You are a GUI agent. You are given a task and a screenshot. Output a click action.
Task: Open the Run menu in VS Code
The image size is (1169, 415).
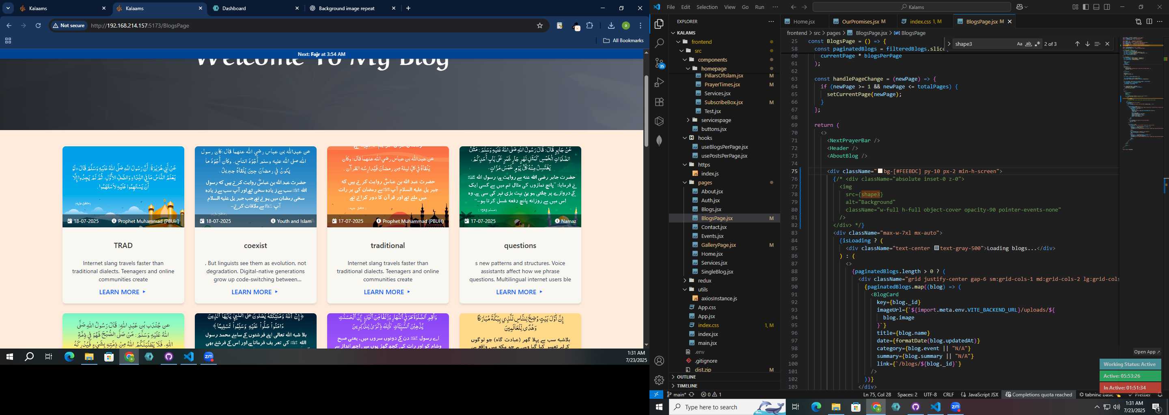tap(760, 7)
